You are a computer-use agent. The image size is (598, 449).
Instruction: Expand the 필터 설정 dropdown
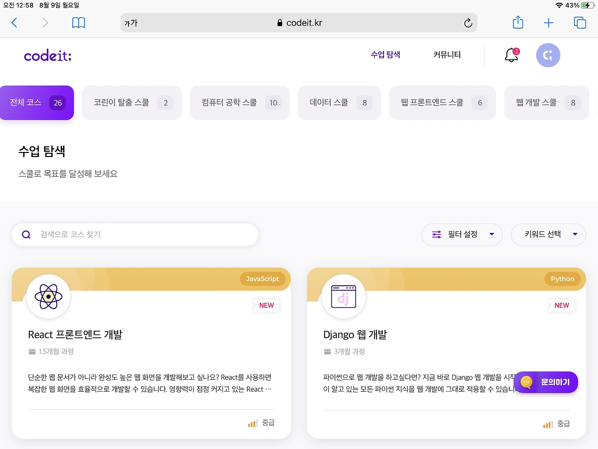(x=462, y=234)
